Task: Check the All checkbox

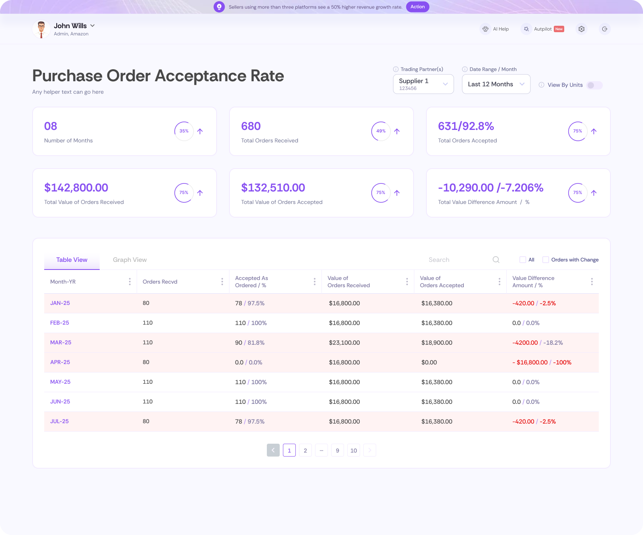Action: (523, 260)
